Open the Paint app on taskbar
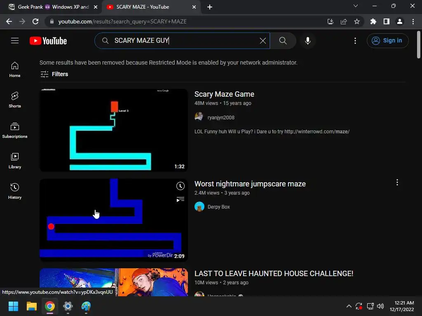The width and height of the screenshot is (422, 316). point(86,306)
